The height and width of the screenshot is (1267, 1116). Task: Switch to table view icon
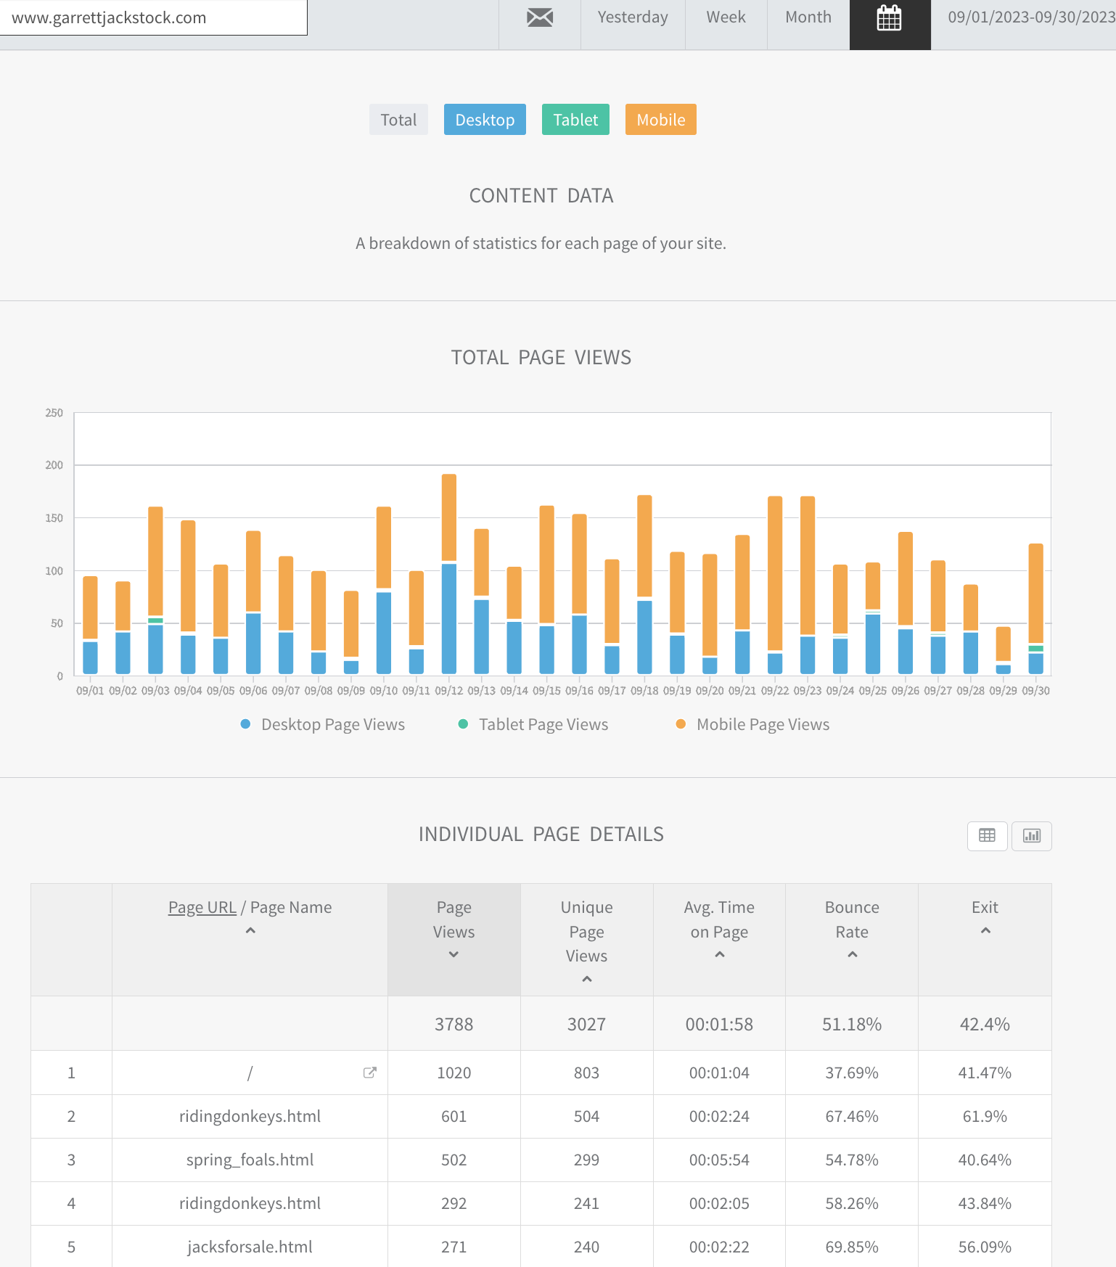pos(987,835)
